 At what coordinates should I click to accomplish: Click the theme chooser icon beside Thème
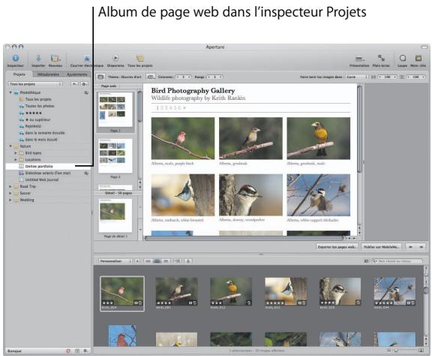click(100, 77)
